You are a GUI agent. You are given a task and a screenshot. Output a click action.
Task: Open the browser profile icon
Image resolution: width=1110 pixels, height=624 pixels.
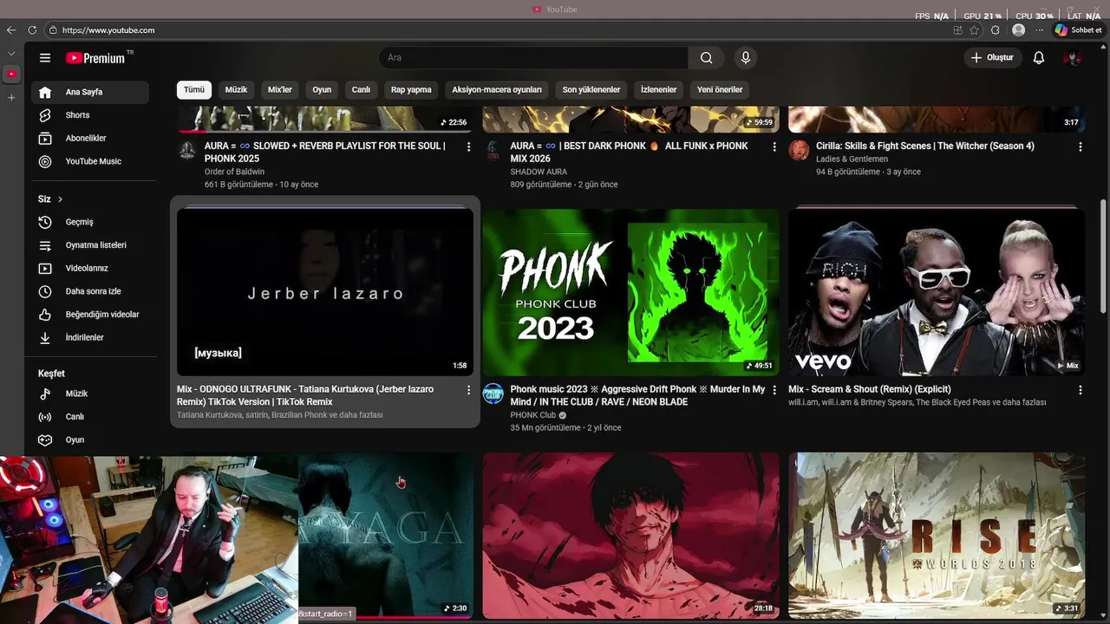point(1018,30)
